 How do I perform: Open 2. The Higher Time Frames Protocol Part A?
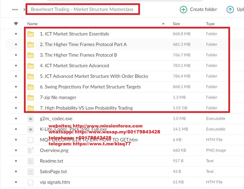pyautogui.click(x=83, y=44)
